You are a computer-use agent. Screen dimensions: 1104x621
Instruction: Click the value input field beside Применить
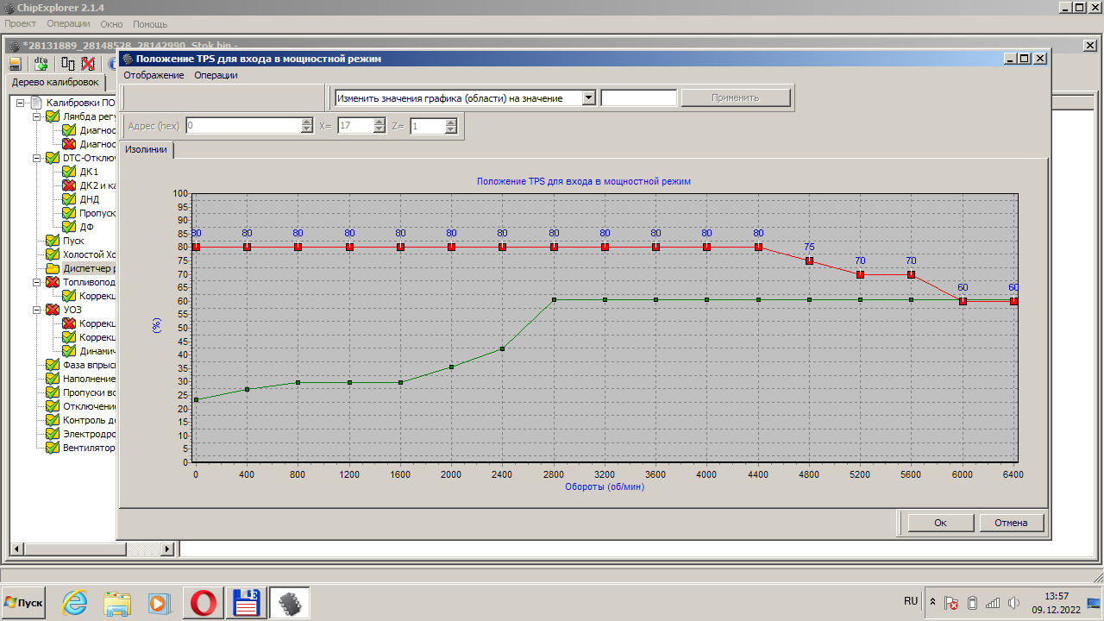(x=638, y=98)
